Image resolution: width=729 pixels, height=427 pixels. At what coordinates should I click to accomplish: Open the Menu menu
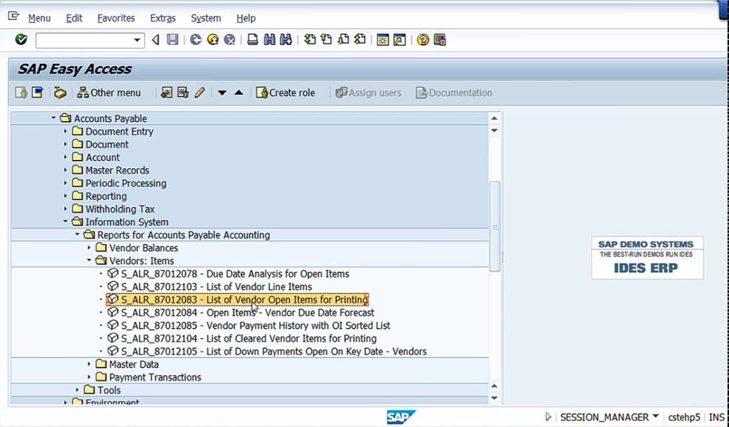tap(39, 18)
